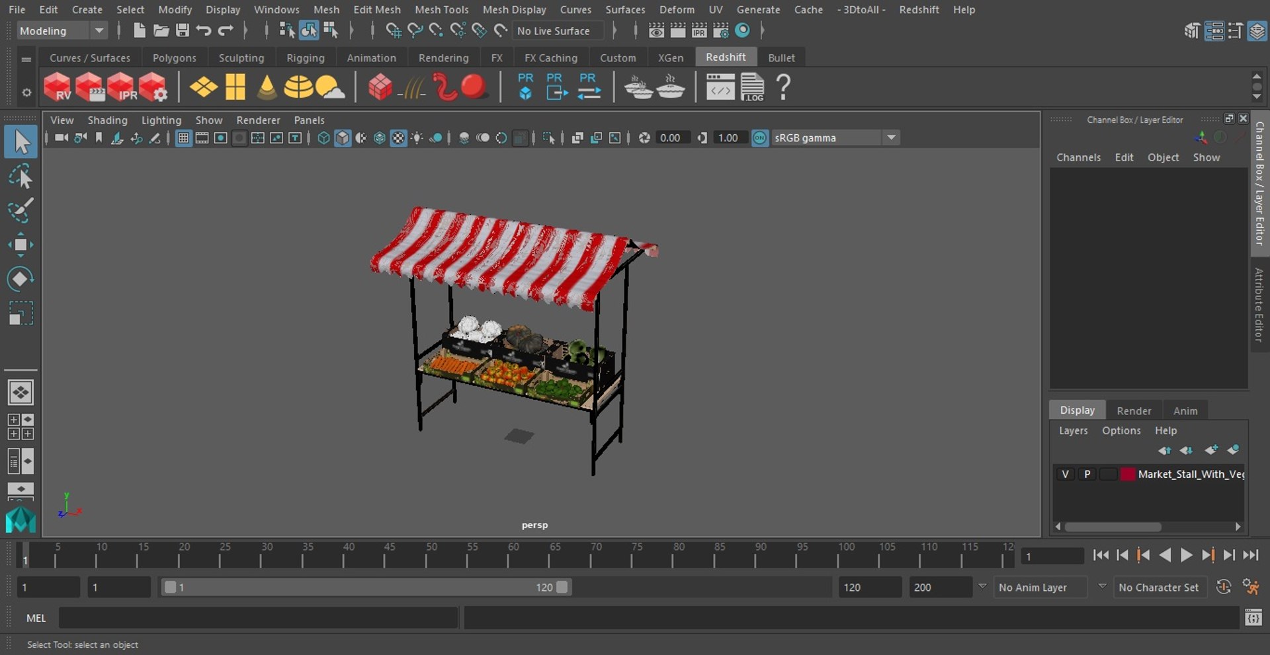Click the current frame field showing 1
The image size is (1270, 655).
[1052, 557]
